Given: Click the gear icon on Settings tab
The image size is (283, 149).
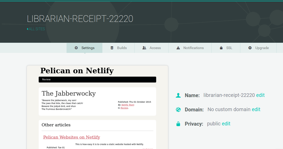Looking at the screenshot, I should tap(76, 48).
